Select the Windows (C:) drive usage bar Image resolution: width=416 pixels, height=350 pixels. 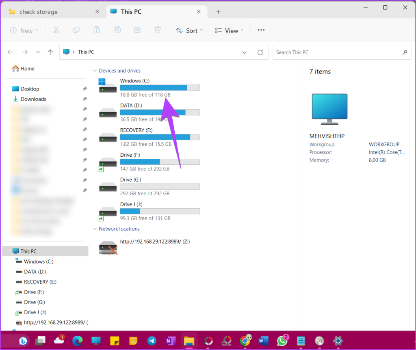160,88
